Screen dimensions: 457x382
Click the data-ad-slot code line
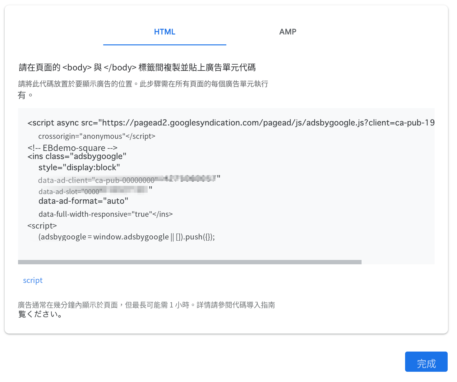(95, 190)
